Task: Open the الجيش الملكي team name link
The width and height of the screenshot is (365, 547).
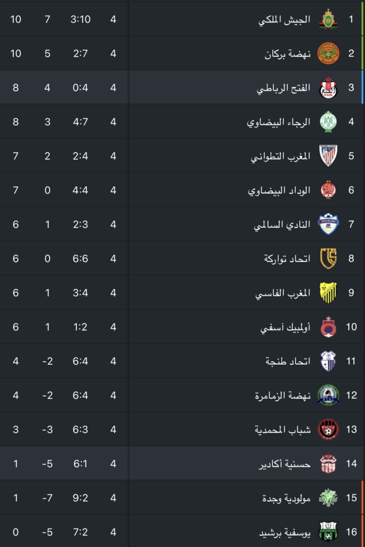Action: (285, 20)
